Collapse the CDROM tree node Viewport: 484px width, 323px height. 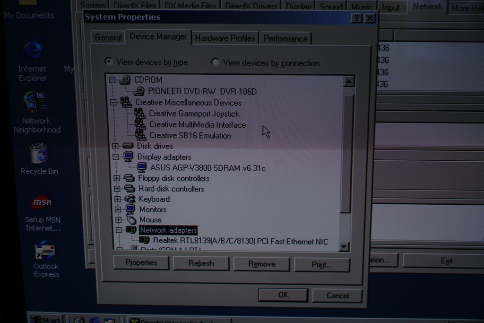[x=112, y=80]
